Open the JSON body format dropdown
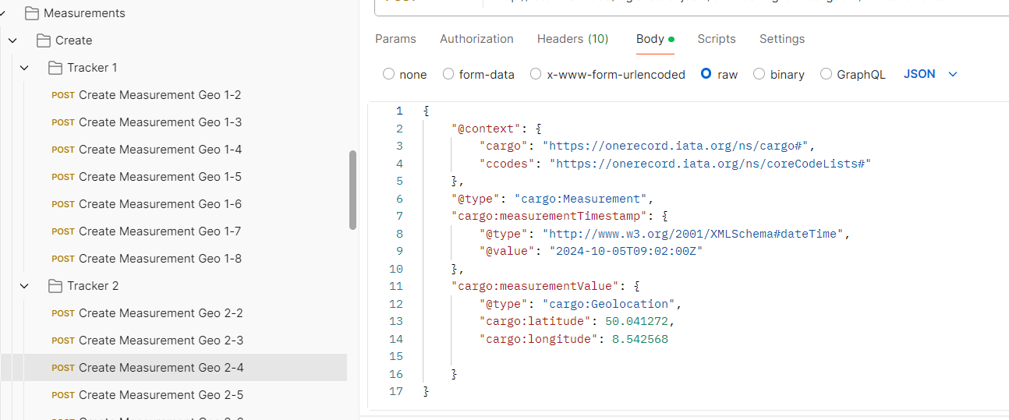This screenshot has width=1009, height=420. tap(930, 74)
